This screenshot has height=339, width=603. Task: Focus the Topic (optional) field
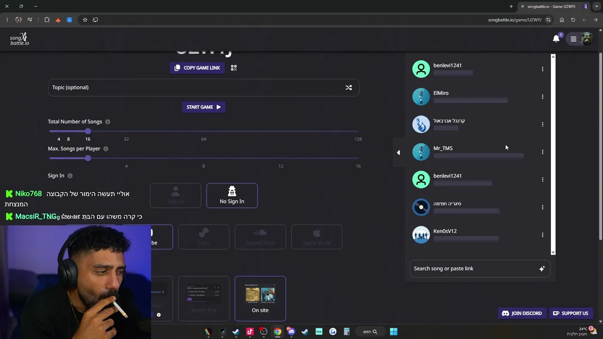[x=204, y=88]
